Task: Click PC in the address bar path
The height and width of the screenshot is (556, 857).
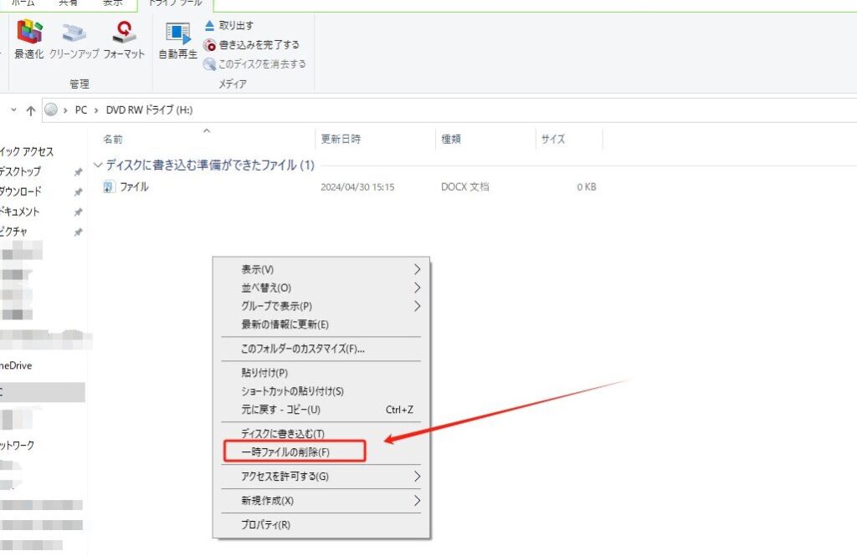Action: pos(81,110)
